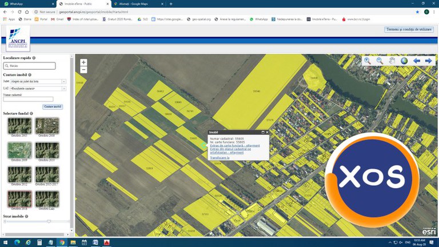Open Extras de carte funciara ePayment link

point(235,146)
